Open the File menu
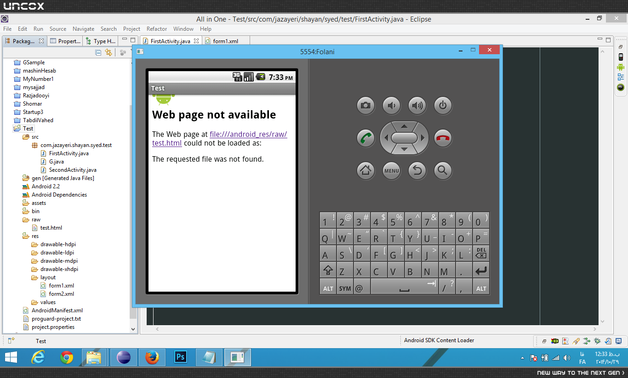This screenshot has height=378, width=628. (x=7, y=28)
